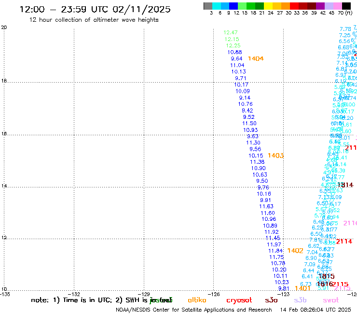Click the wave height value 11.63
This screenshot has height=314, width=357.
click(x=266, y=206)
